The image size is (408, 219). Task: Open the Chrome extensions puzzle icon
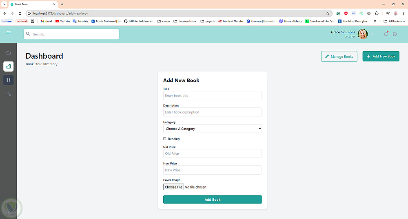pyautogui.click(x=377, y=13)
